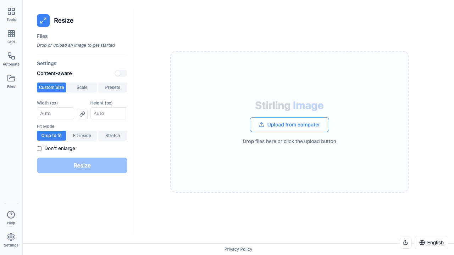The image size is (454, 255).
Task: Open Help from the sidebar
Action: 11,218
